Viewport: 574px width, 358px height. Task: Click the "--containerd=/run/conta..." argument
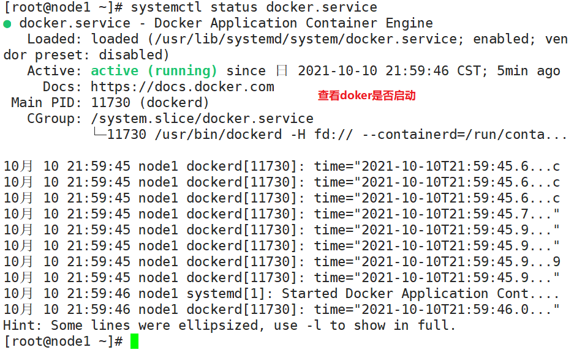(465, 135)
